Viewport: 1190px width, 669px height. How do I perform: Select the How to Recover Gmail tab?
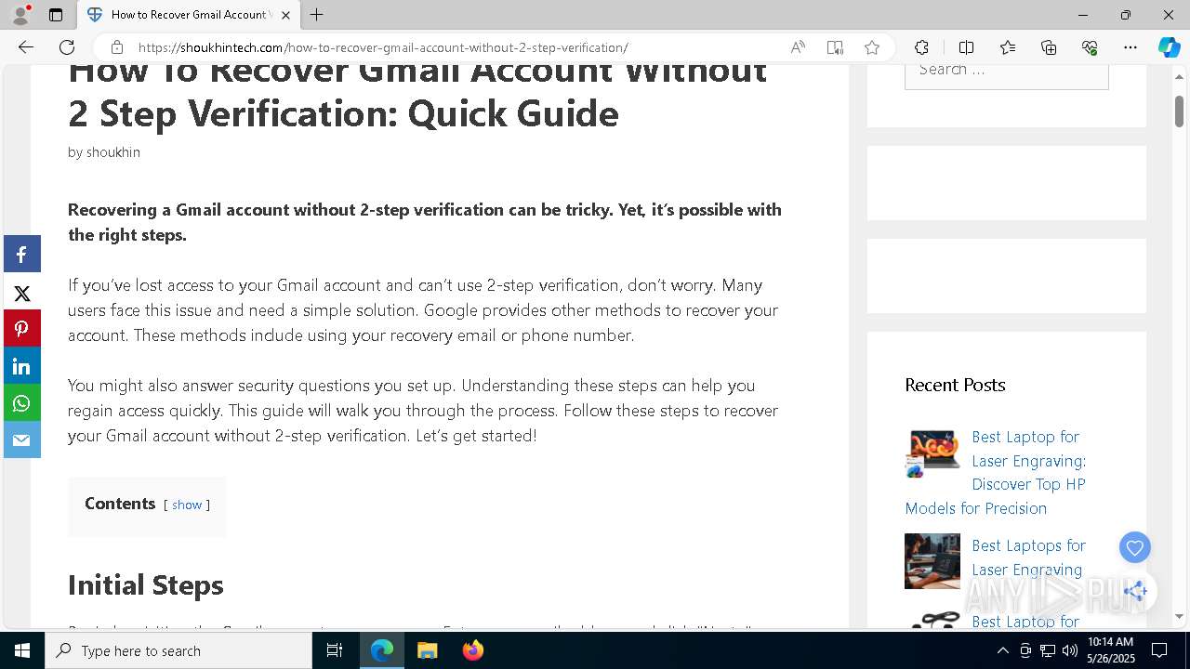pos(188,15)
